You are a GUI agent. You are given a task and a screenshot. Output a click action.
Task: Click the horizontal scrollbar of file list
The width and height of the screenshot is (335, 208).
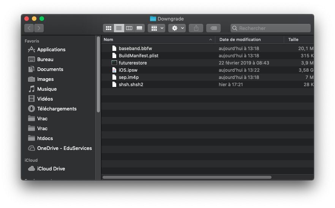187,177
